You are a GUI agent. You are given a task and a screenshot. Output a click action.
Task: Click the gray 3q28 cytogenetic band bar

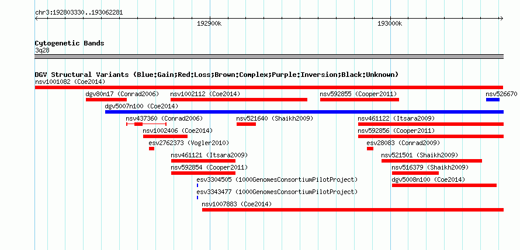[x=269, y=56]
